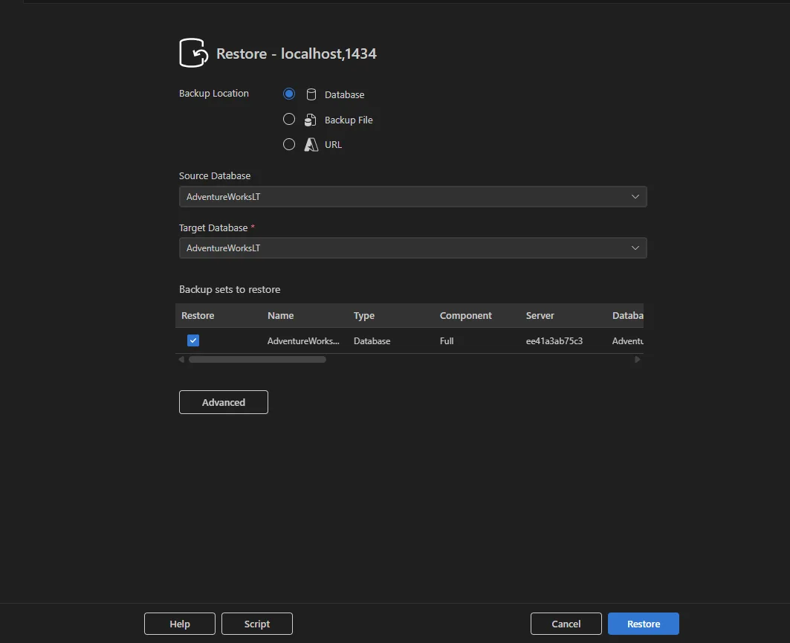Open Help for the restore dialog

[180, 624]
